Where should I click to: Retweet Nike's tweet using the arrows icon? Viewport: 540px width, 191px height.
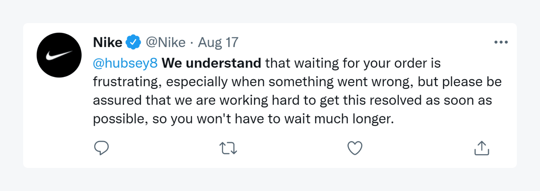pos(228,148)
